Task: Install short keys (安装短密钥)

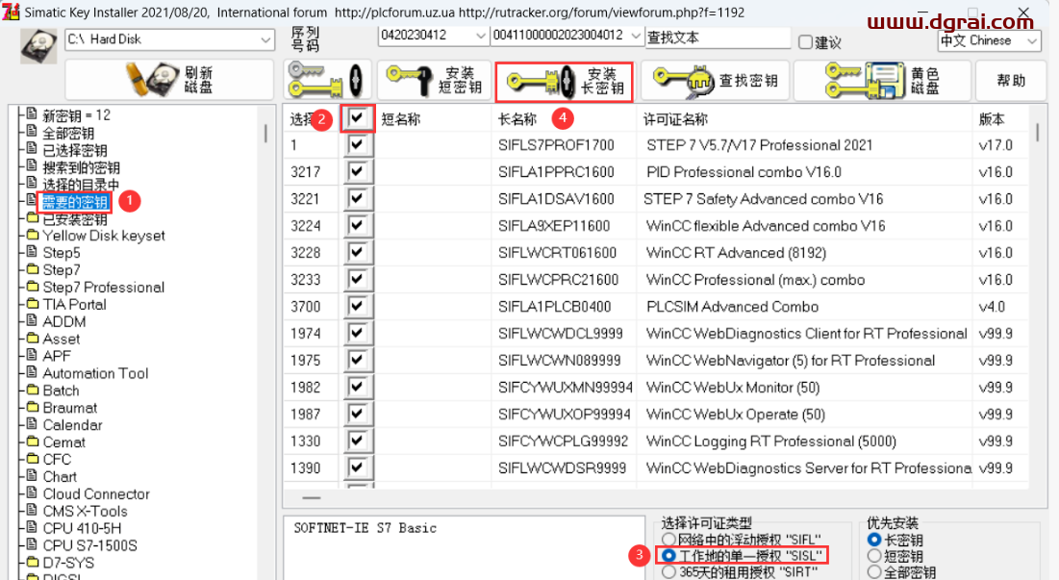Action: [x=430, y=81]
